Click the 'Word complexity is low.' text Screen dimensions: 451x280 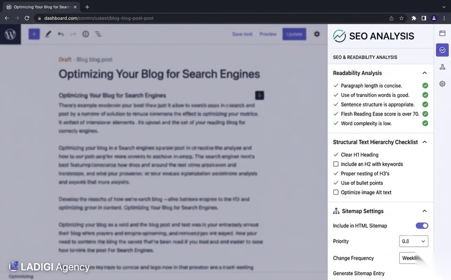click(x=366, y=123)
